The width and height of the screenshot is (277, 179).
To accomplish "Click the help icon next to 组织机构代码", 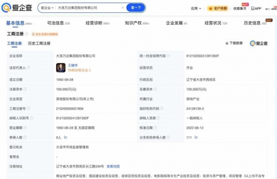I will pos(162,108).
